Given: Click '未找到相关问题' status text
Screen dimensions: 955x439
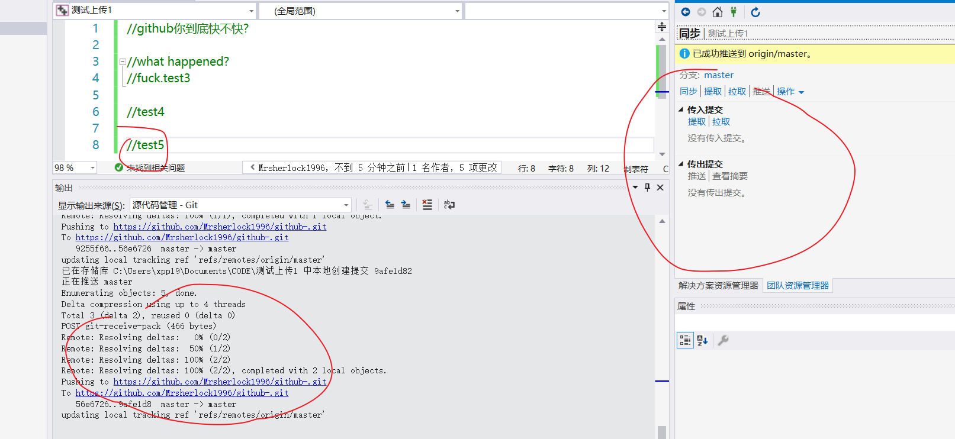Looking at the screenshot, I should click(156, 168).
